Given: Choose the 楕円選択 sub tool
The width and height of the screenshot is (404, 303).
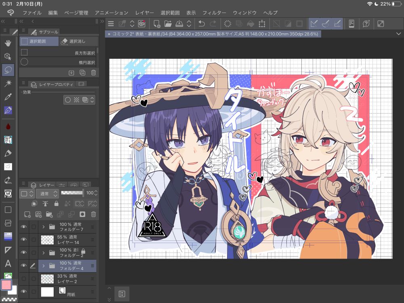Looking at the screenshot, I should (x=58, y=62).
